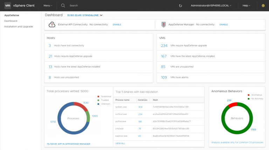The width and height of the screenshot is (269, 150).
Task: Open the 188 instances of python.exe
Action: (x=140, y=122)
